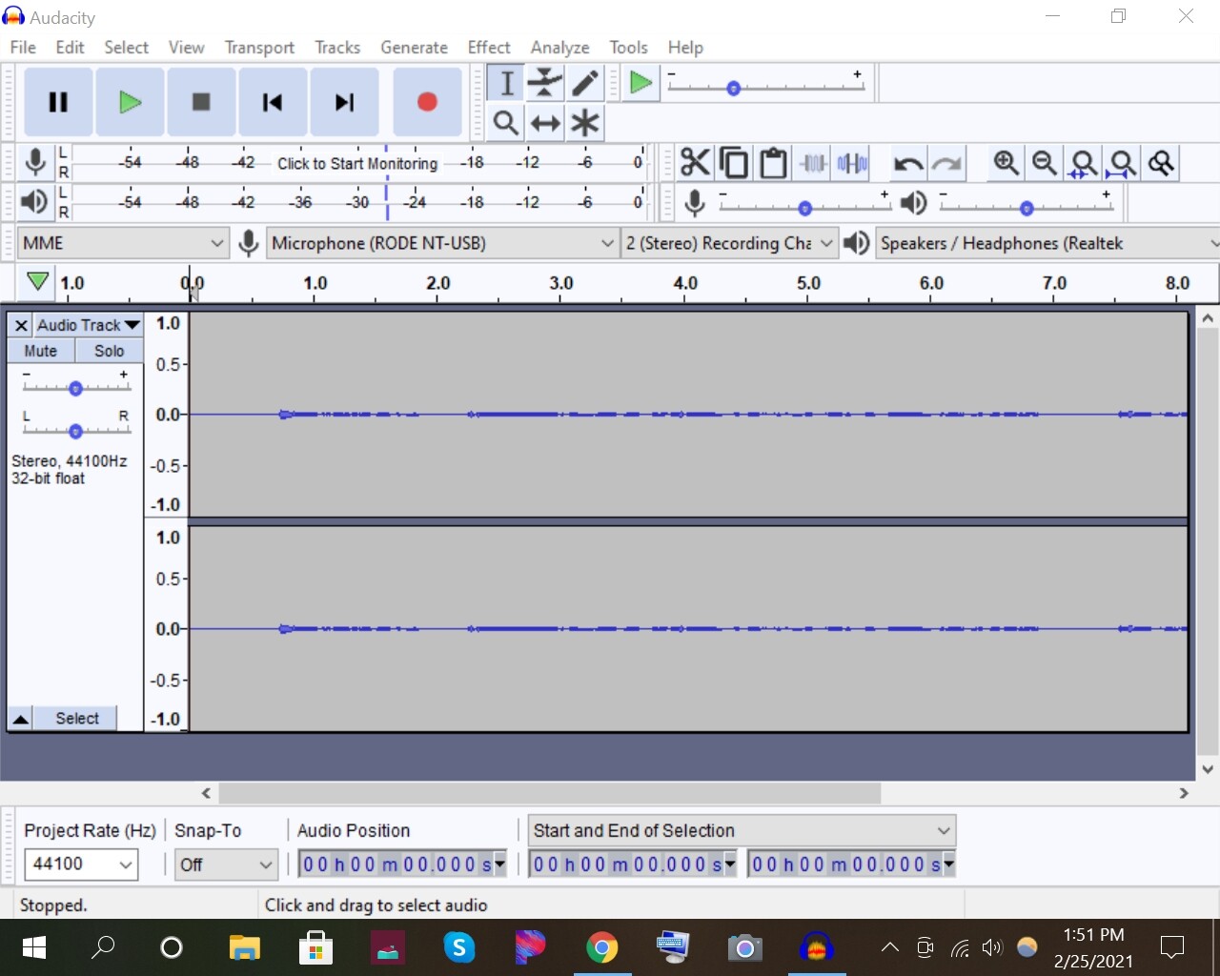Viewport: 1220px width, 976px height.
Task: Open the Snap-To Off dropdown
Action: [x=226, y=864]
